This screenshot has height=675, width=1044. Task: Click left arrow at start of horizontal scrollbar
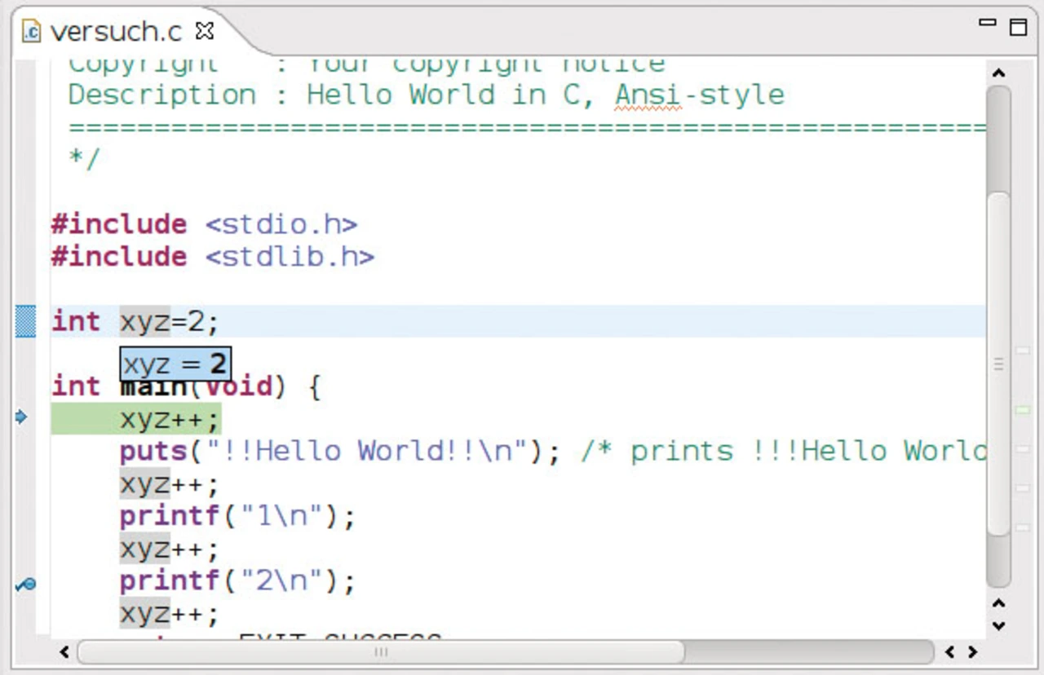[64, 652]
